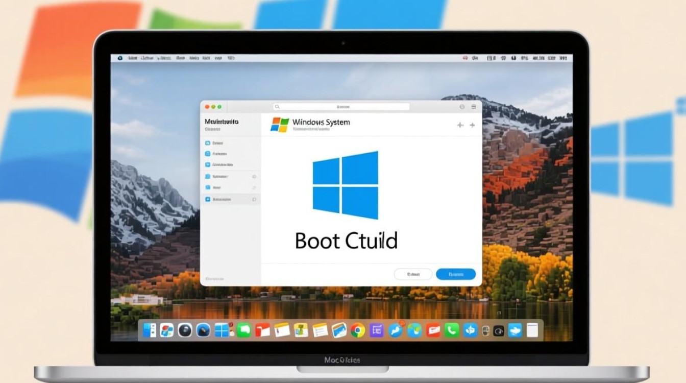This screenshot has height=383, width=686.
Task: Click the blue confirm button at the bottom
Action: 455,274
